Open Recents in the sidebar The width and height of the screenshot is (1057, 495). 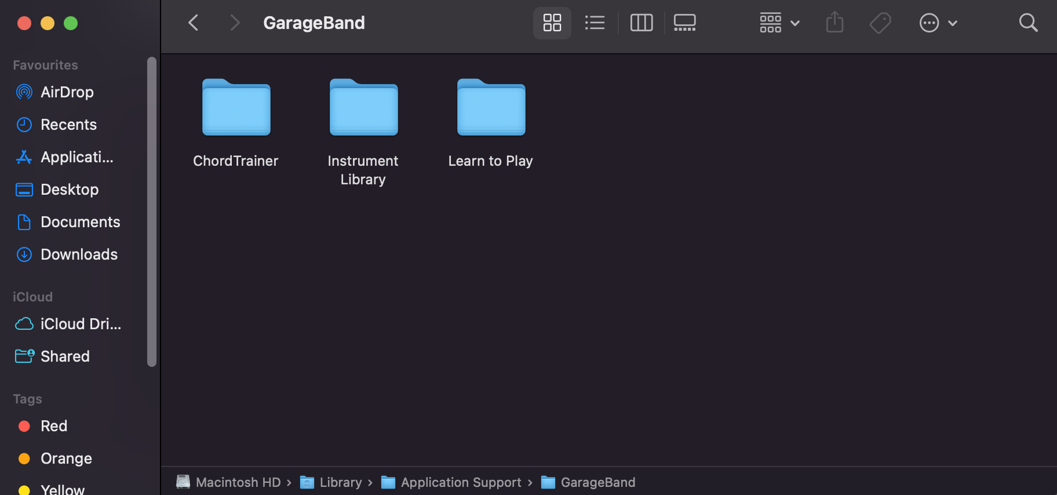click(68, 125)
